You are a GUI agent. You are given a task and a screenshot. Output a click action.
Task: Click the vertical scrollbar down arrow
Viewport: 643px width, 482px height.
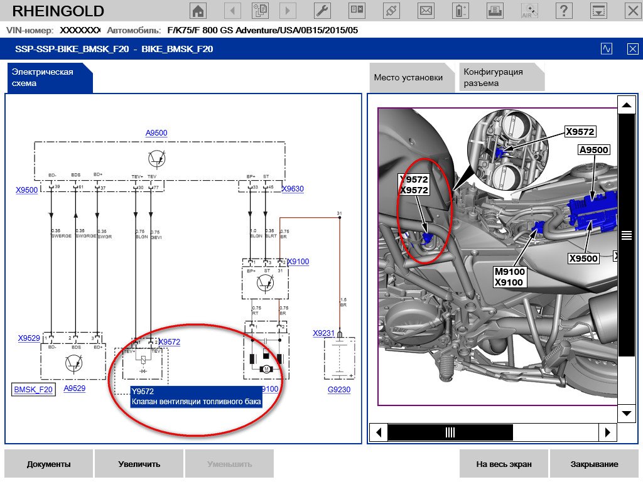click(x=627, y=414)
